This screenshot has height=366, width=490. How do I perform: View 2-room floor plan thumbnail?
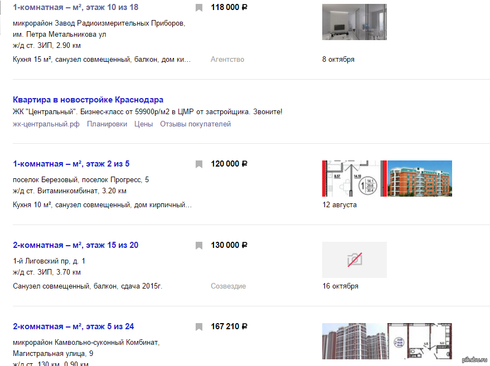click(420, 341)
